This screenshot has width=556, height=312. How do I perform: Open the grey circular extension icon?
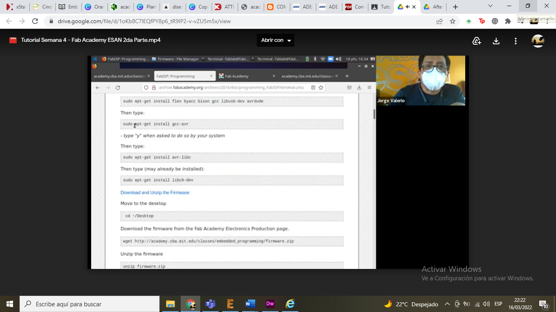(495, 21)
